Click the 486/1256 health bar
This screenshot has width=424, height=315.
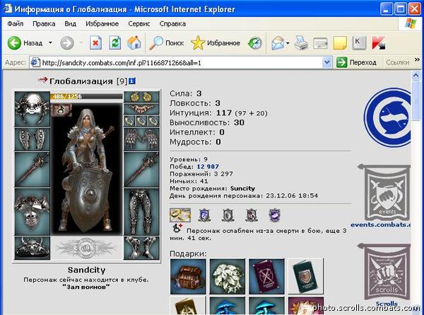point(86,96)
